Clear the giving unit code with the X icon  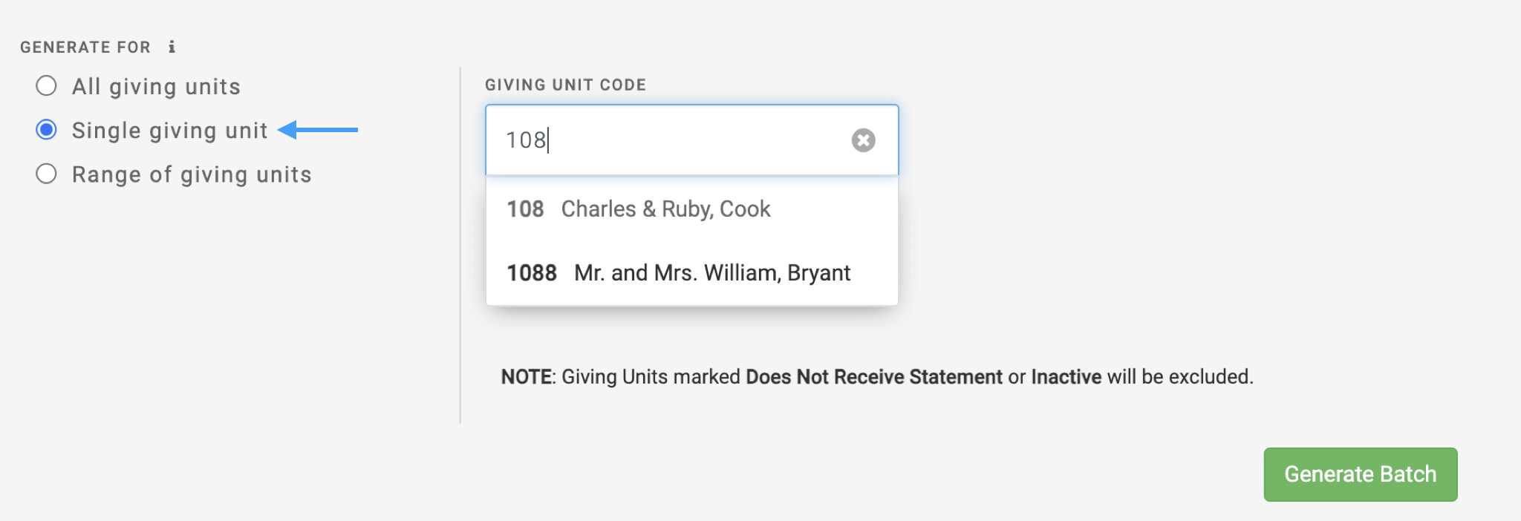(863, 140)
